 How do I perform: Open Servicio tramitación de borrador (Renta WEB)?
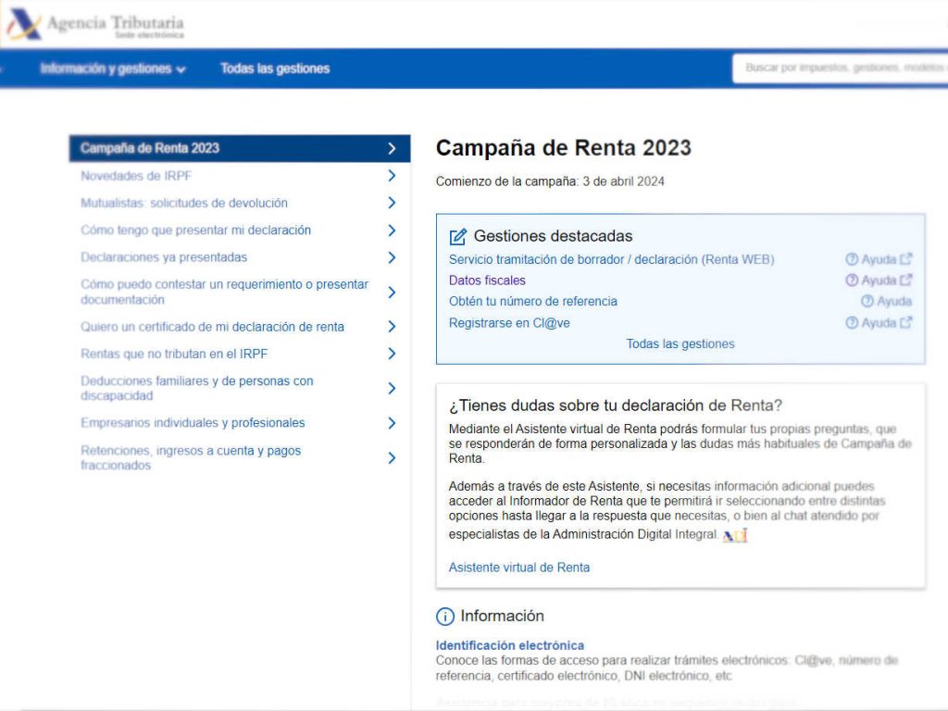pos(611,260)
